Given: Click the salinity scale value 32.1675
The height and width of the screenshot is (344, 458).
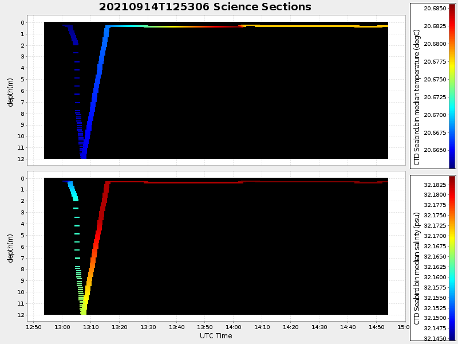Looking at the screenshot, I should [435, 247].
